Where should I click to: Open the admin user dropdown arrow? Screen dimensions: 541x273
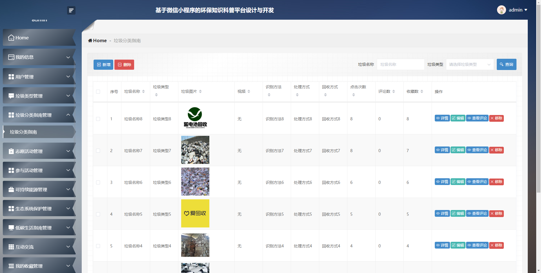click(526, 10)
